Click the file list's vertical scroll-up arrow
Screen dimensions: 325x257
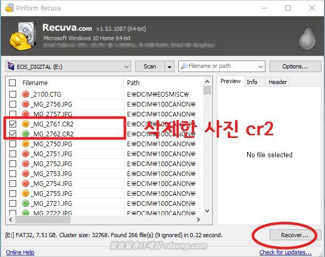tap(207, 81)
